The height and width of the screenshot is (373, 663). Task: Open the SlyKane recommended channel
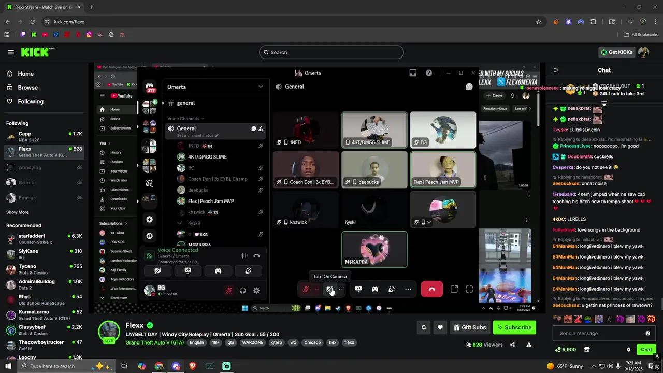[44, 254]
